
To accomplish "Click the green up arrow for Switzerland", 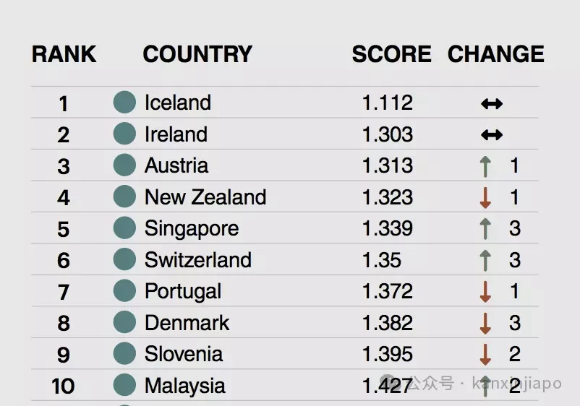I will (x=485, y=261).
